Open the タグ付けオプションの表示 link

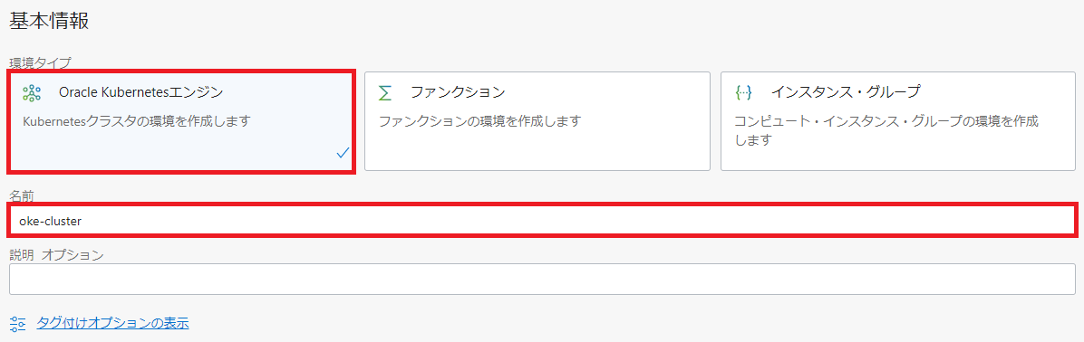[x=112, y=323]
